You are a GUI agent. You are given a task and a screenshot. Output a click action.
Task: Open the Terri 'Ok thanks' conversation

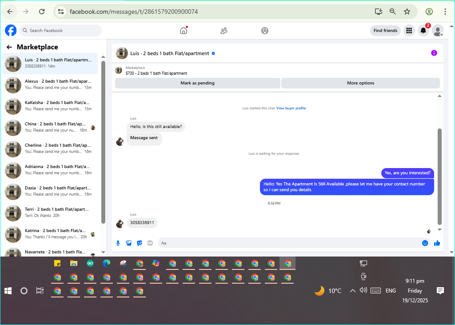click(x=50, y=213)
